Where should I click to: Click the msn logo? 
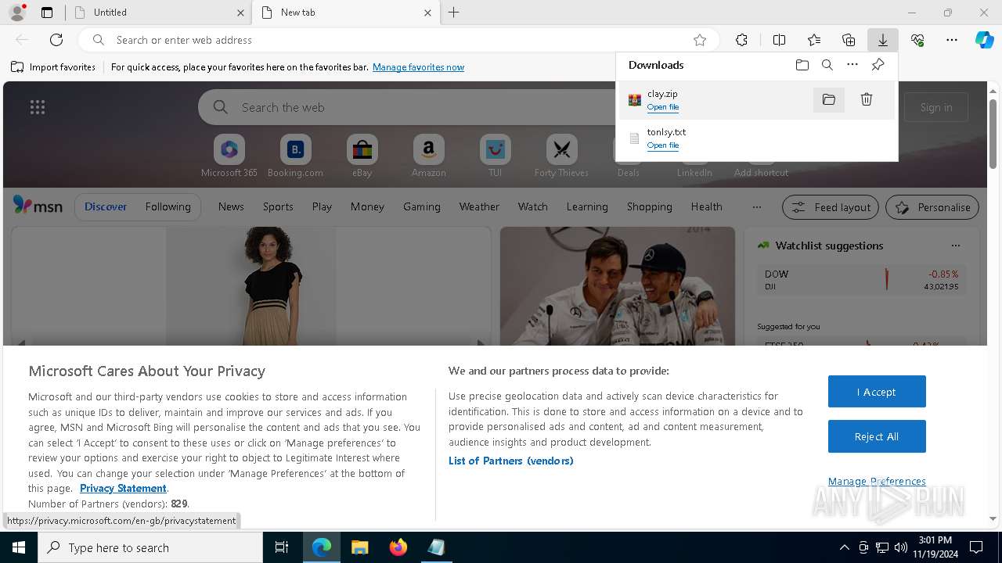[38, 206]
